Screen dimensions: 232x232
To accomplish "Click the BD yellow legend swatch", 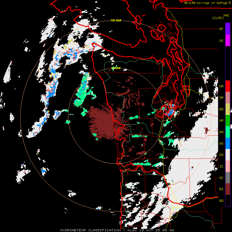I will pos(228,109).
